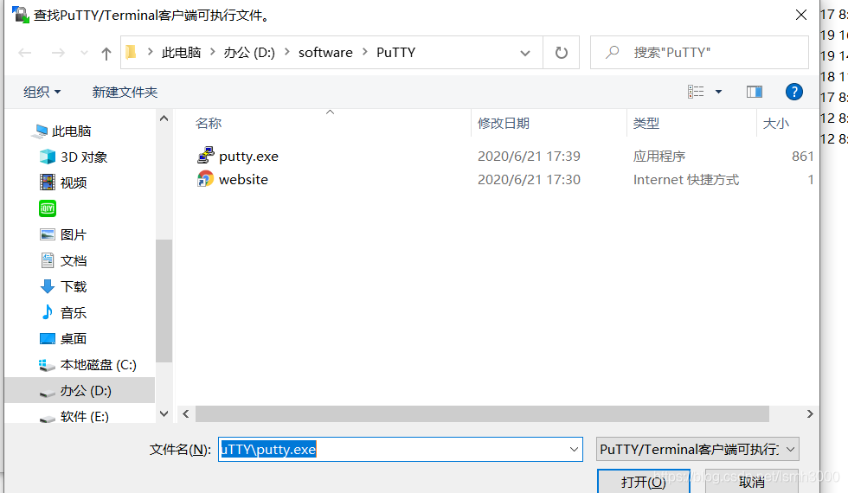Click Internet 快捷方式 type cell
The image size is (848, 493).
(685, 180)
